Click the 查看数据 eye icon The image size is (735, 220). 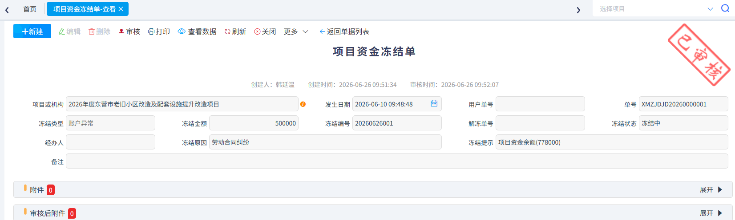182,31
